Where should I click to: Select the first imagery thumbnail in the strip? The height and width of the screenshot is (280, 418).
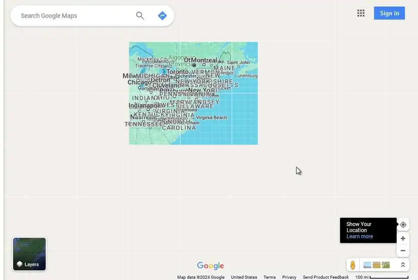(367, 265)
